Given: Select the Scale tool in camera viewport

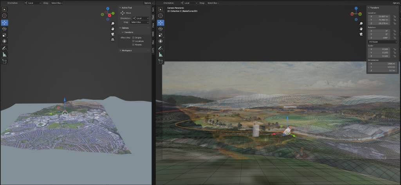Looking at the screenshot, I should [161, 35].
